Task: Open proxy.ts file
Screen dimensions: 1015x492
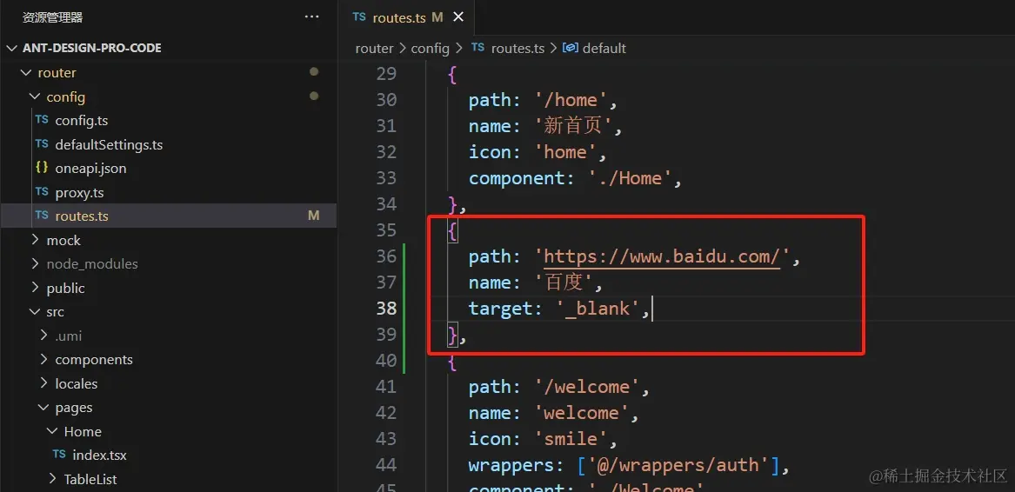Action: (x=79, y=192)
